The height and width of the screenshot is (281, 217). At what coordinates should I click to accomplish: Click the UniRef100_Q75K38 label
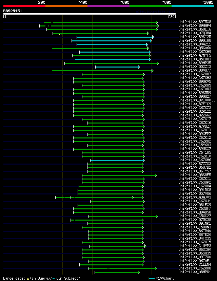pos(195,220)
